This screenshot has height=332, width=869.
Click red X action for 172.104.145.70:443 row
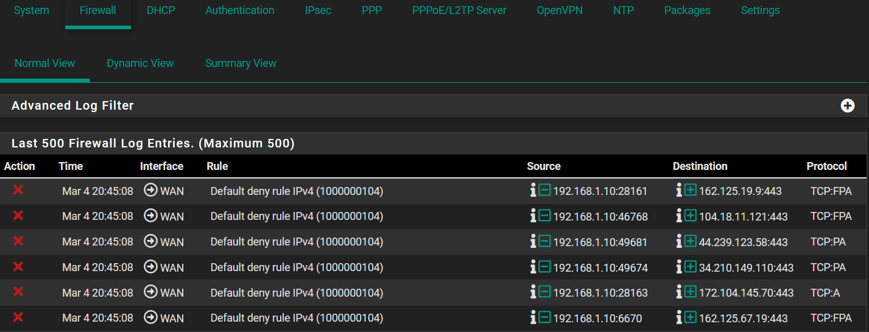[18, 292]
